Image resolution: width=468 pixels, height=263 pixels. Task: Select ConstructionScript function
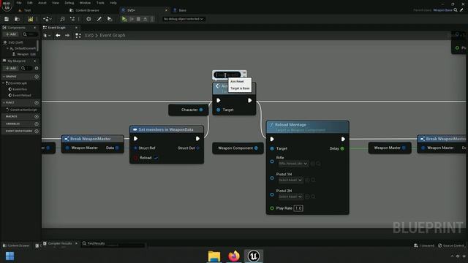tap(23, 110)
